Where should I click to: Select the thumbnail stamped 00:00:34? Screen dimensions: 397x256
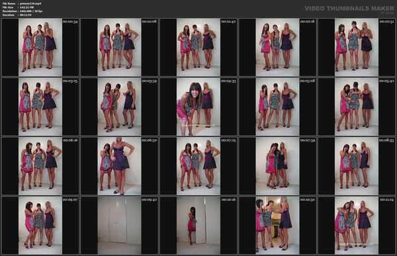(40, 48)
